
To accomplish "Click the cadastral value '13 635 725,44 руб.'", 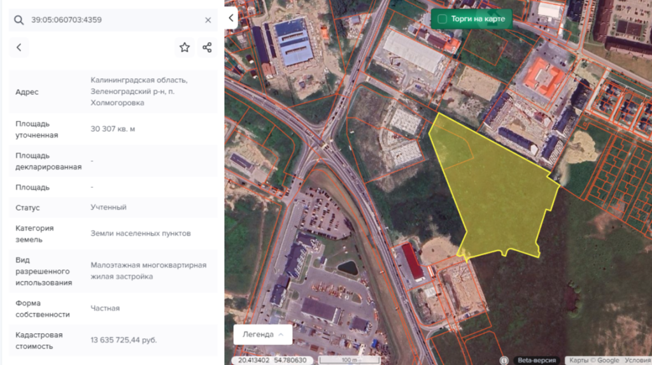I will (124, 340).
